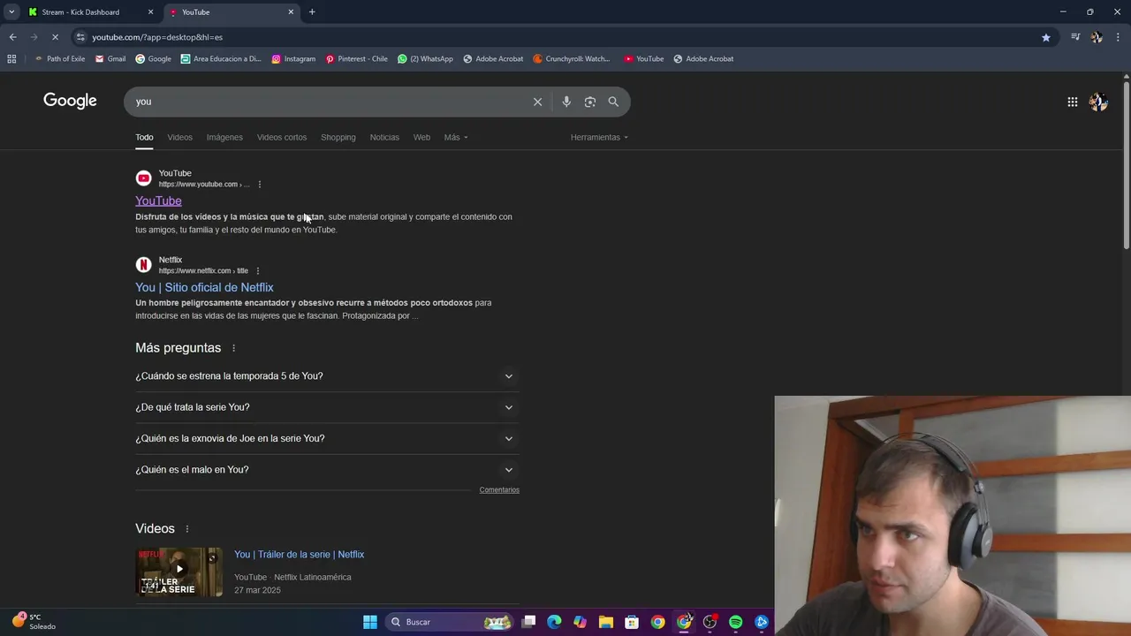
Task: Play the You trailer video thumbnail
Action: 178,572
